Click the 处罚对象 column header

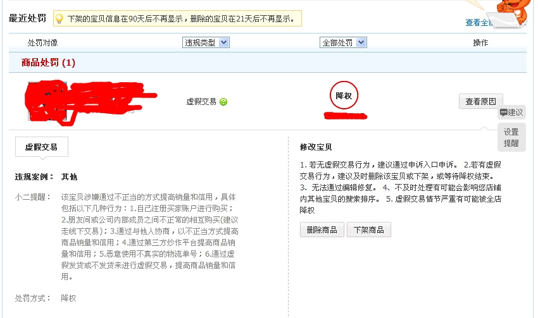(42, 43)
